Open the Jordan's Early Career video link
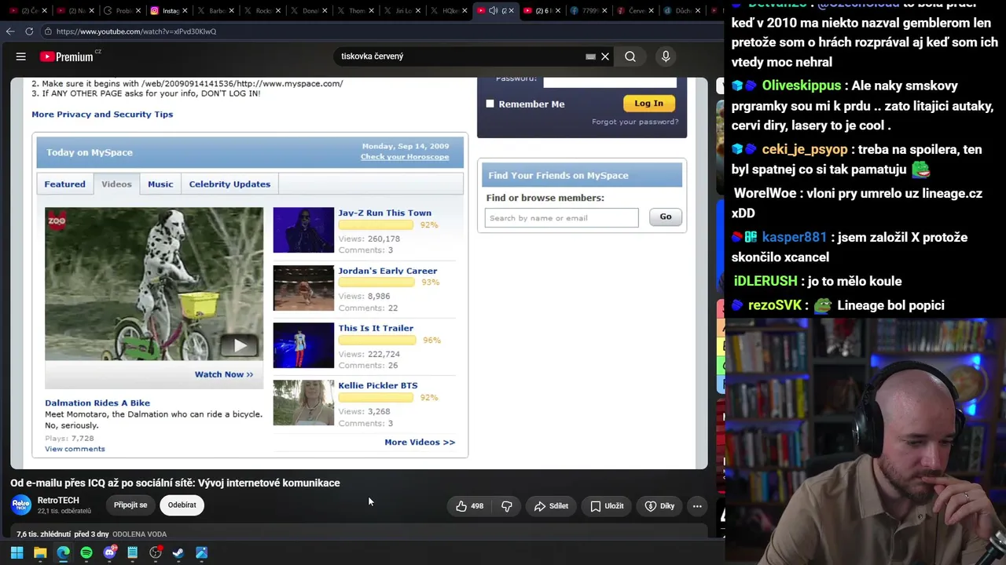Image resolution: width=1006 pixels, height=565 pixels. [x=387, y=271]
